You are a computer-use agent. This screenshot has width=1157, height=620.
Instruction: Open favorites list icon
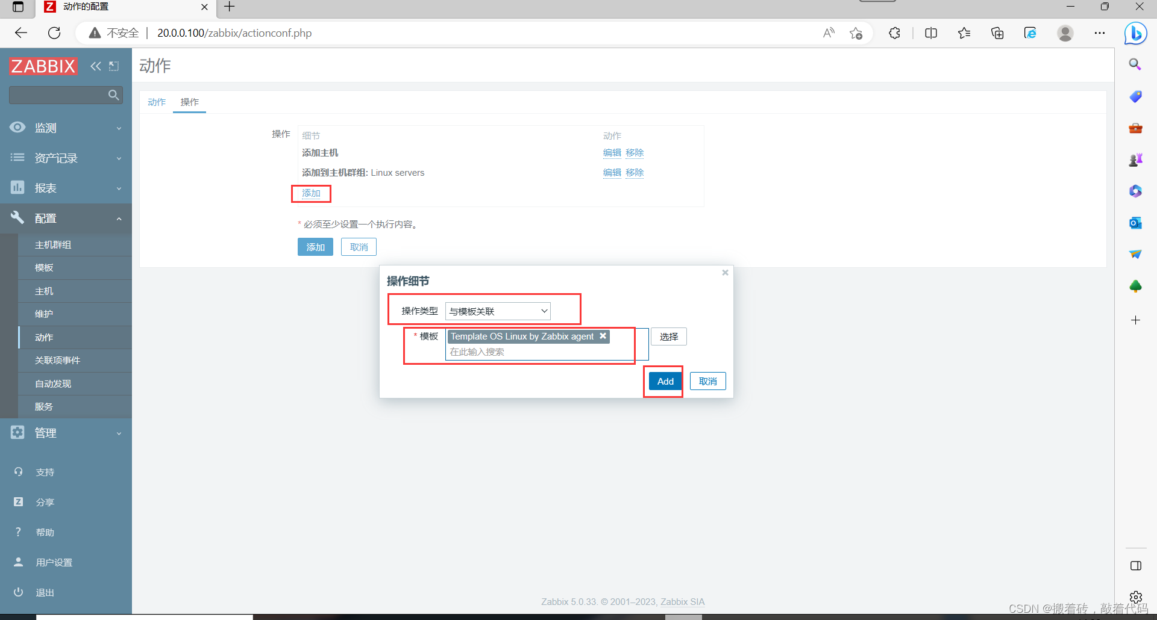click(x=964, y=33)
